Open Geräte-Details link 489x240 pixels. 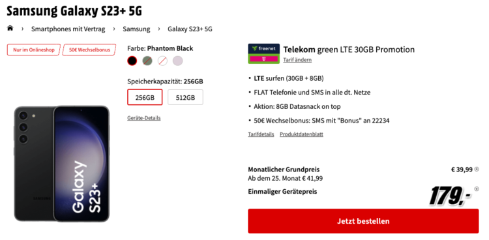(x=144, y=118)
